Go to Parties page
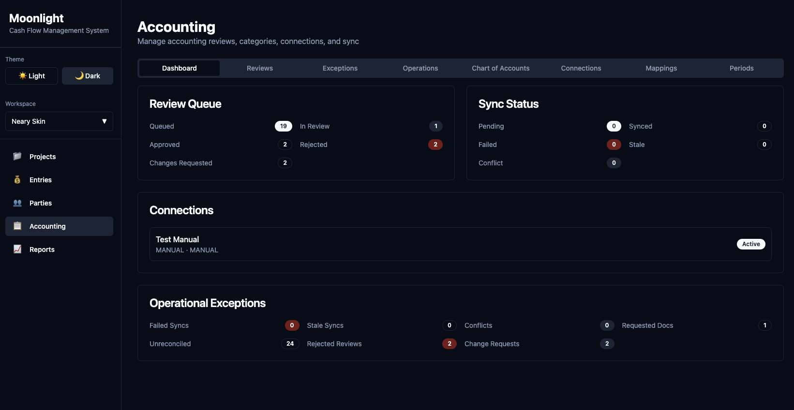The width and height of the screenshot is (794, 410). tap(59, 203)
